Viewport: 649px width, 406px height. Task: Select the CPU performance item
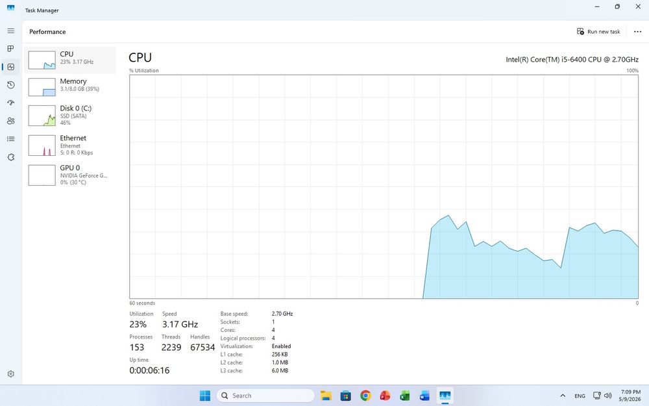click(70, 60)
